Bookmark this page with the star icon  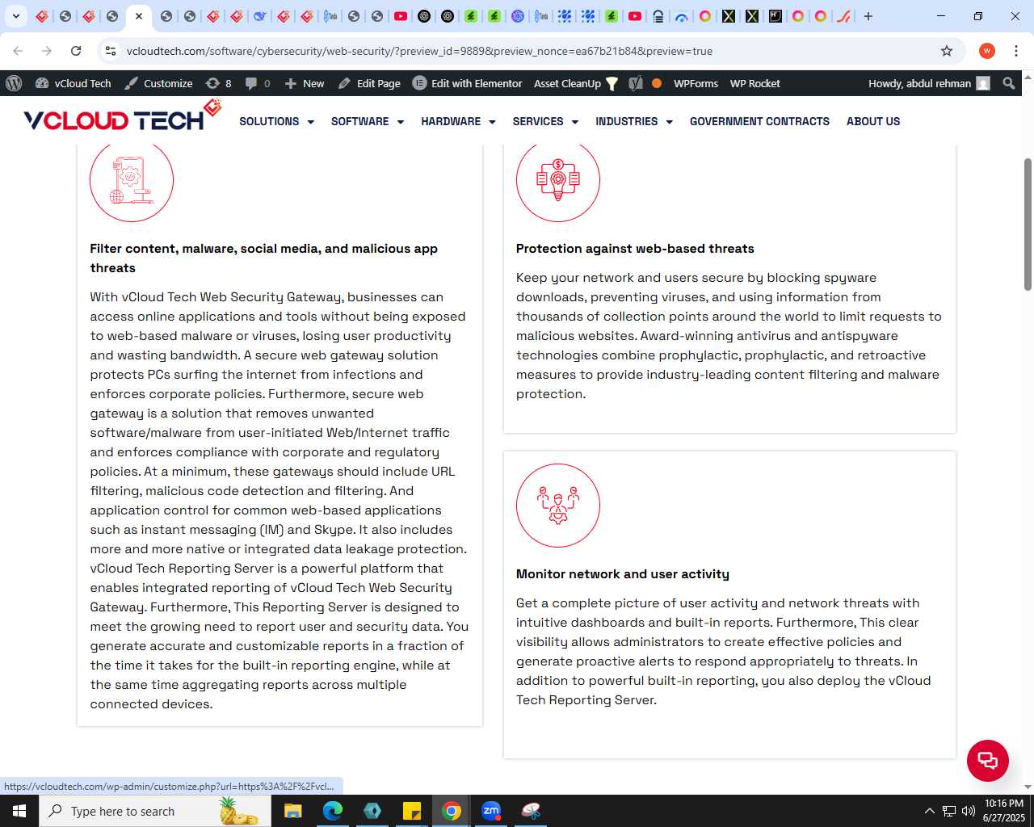[947, 51]
